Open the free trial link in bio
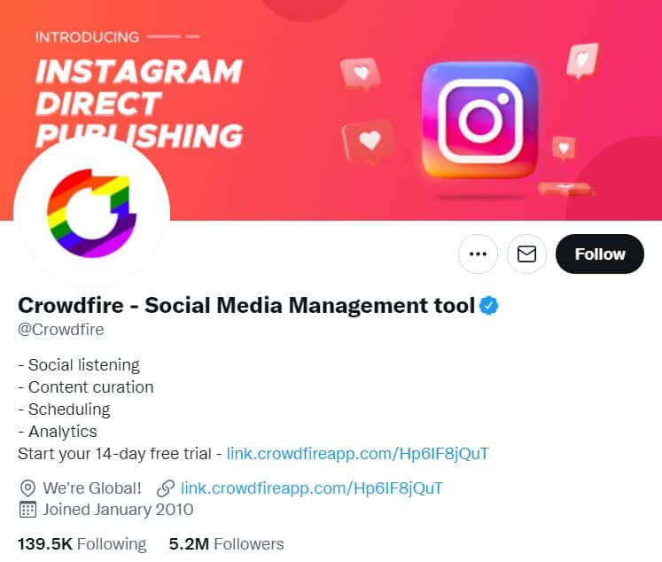 tap(357, 454)
